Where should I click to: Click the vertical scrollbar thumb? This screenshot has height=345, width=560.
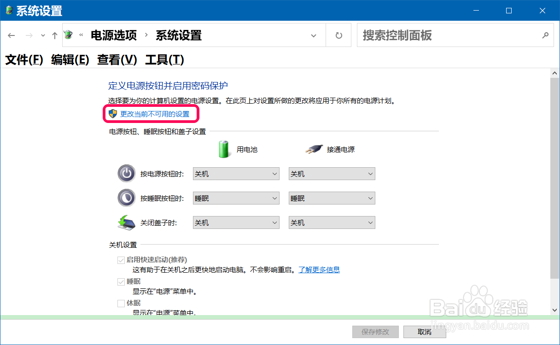point(555,177)
